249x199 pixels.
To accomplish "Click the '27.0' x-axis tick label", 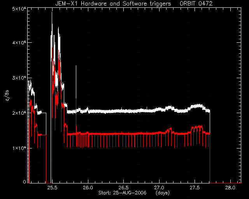I will pos(159,188).
